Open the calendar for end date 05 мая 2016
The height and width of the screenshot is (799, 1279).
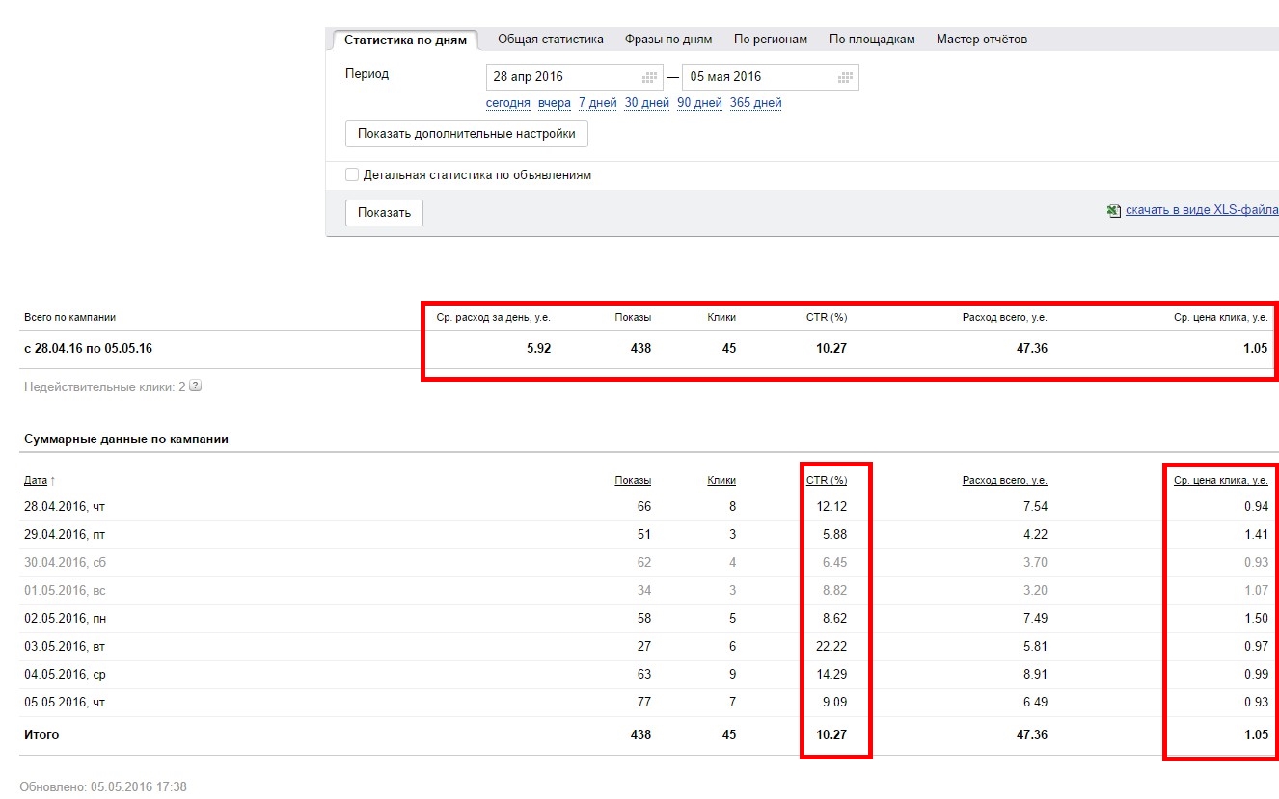(845, 77)
